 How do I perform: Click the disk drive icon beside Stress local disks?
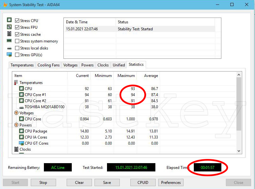click(x=9, y=48)
